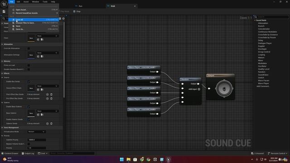Open the Class asset dropdown
This screenshot has width=290, height=163.
[x=47, y=36]
